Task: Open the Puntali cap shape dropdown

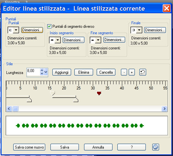Action: click(x=16, y=30)
